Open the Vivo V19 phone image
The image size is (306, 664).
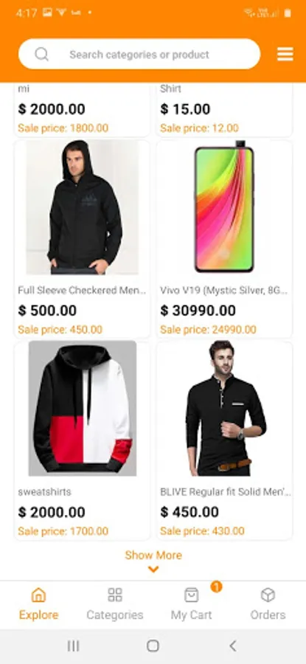click(x=224, y=207)
